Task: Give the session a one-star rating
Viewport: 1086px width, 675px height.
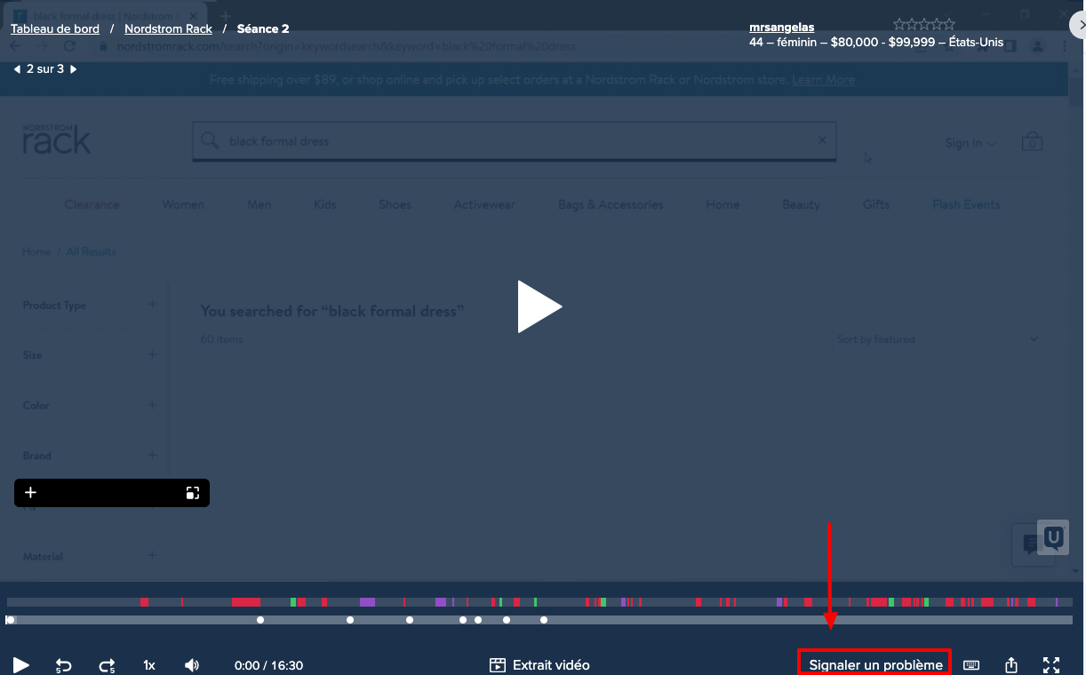Action: point(899,25)
